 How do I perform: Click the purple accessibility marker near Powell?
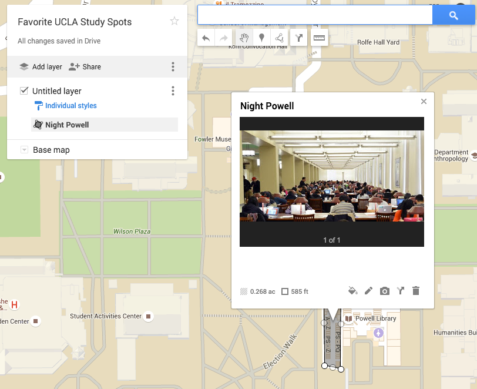(378, 333)
